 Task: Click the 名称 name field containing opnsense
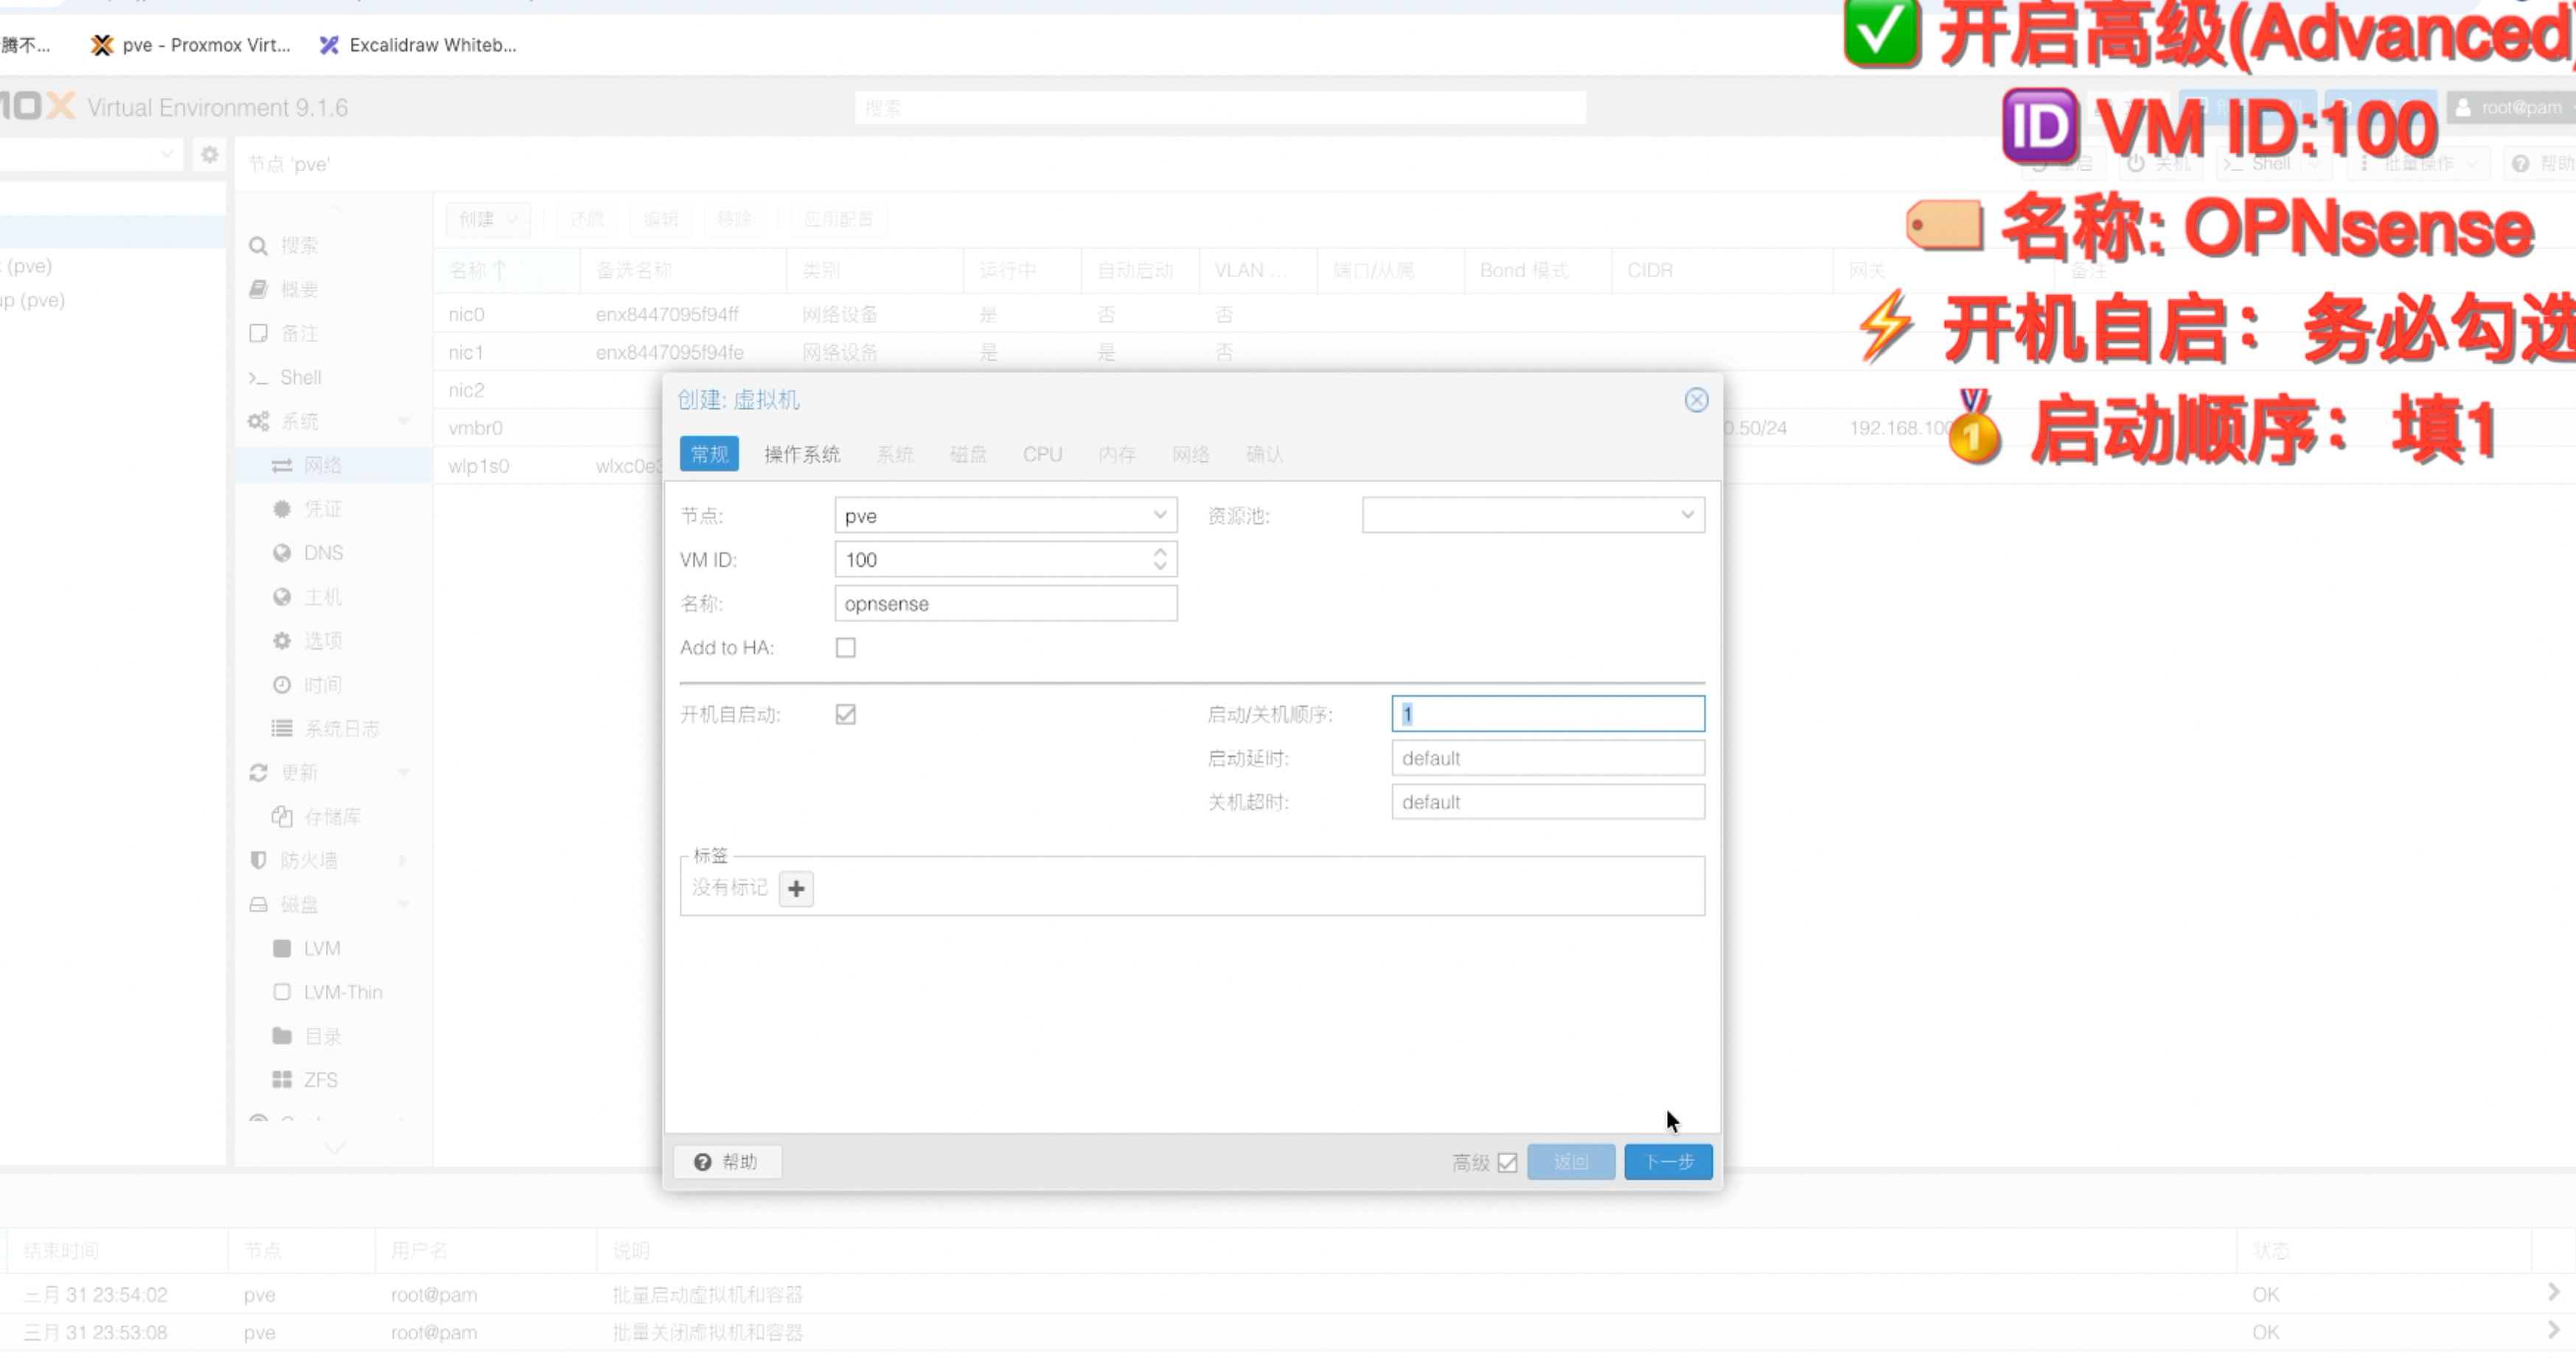coord(1006,603)
